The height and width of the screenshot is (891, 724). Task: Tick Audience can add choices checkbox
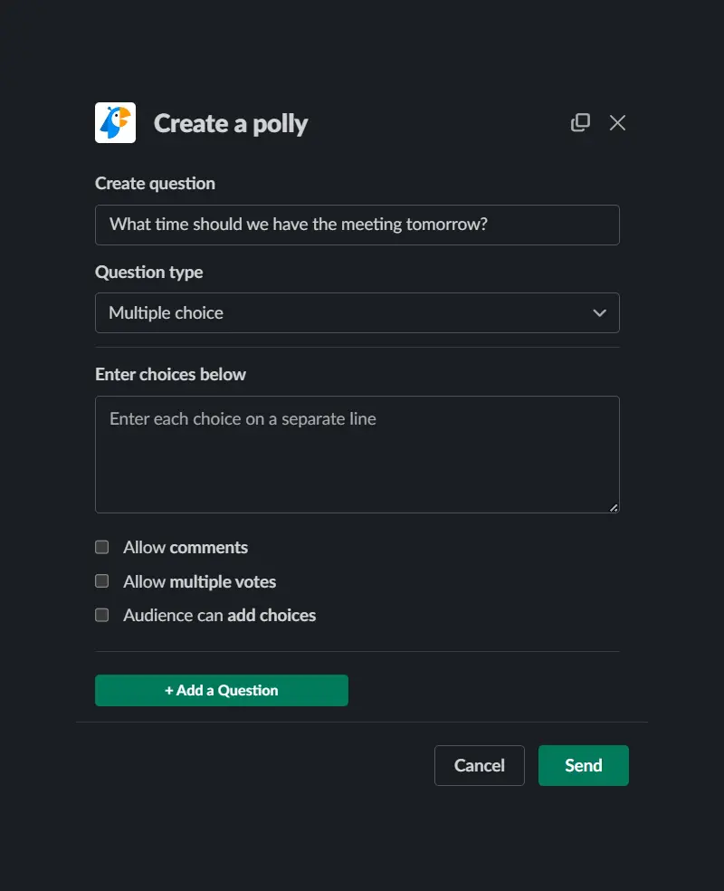pyautogui.click(x=101, y=615)
